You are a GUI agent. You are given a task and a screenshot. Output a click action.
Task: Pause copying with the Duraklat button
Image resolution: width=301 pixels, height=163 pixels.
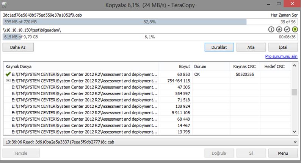tap(219, 47)
